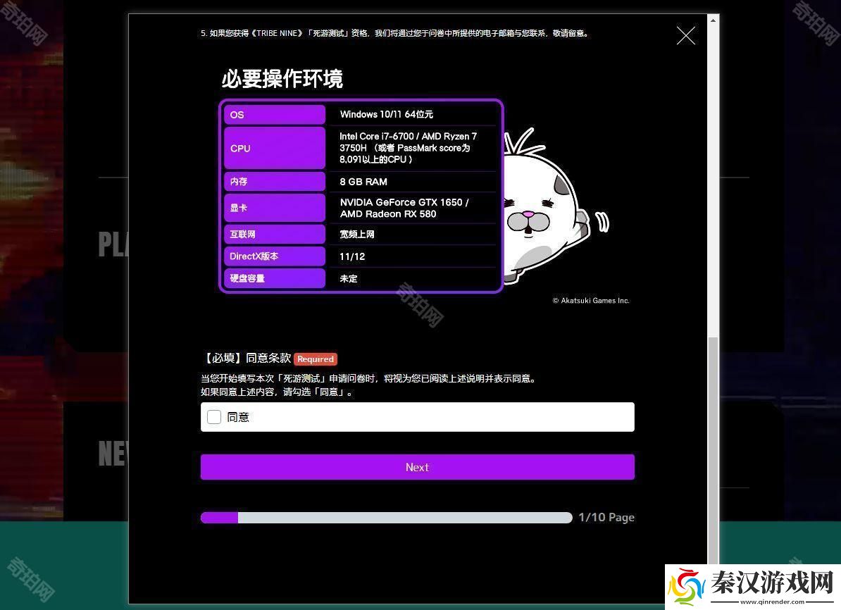Click the OS row label
The width and height of the screenshot is (841, 610).
(275, 115)
